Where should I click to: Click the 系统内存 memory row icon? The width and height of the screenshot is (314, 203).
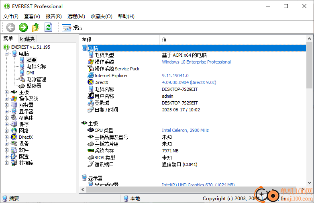(x=91, y=150)
